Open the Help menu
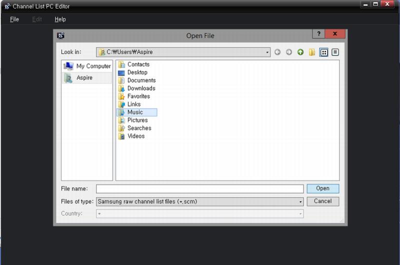 click(60, 19)
